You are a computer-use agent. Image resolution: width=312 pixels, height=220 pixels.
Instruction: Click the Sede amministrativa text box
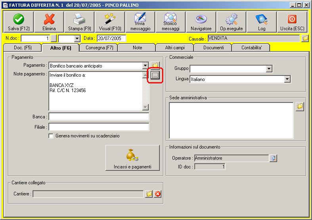tap(231, 120)
